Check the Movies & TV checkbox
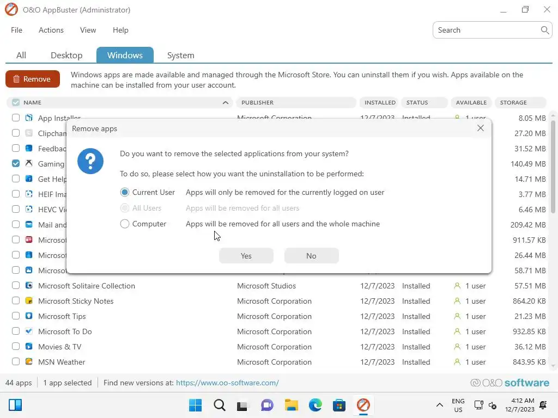The width and height of the screenshot is (558, 418). (x=16, y=347)
